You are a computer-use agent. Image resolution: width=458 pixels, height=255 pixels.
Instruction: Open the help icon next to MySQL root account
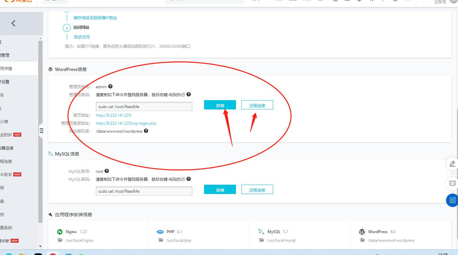click(x=107, y=171)
